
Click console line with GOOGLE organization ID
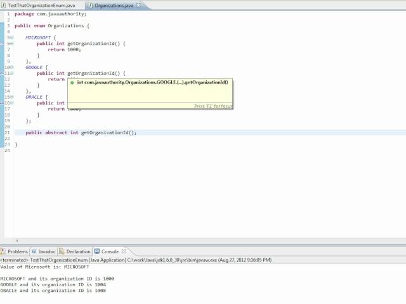click(x=53, y=284)
